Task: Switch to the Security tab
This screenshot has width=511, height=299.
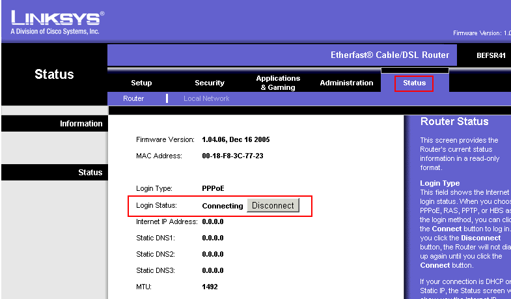Action: (210, 83)
